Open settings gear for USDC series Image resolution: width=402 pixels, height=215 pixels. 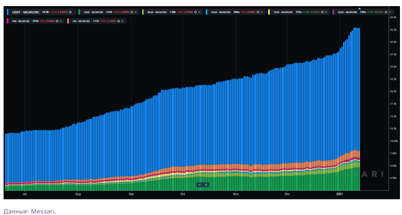click(x=131, y=11)
